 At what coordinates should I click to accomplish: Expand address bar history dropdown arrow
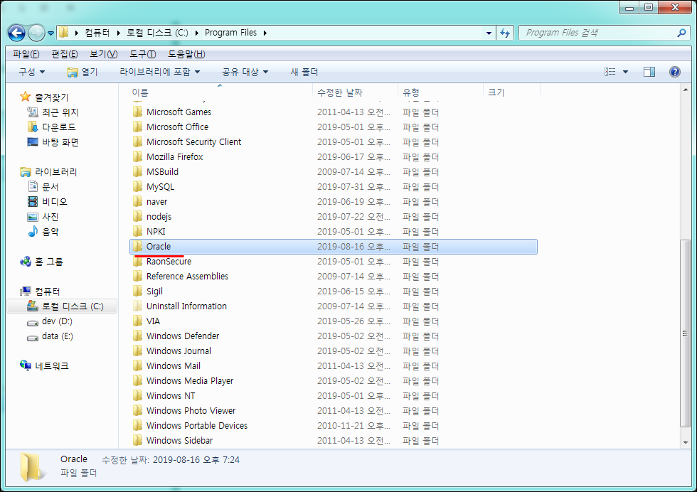tap(489, 33)
